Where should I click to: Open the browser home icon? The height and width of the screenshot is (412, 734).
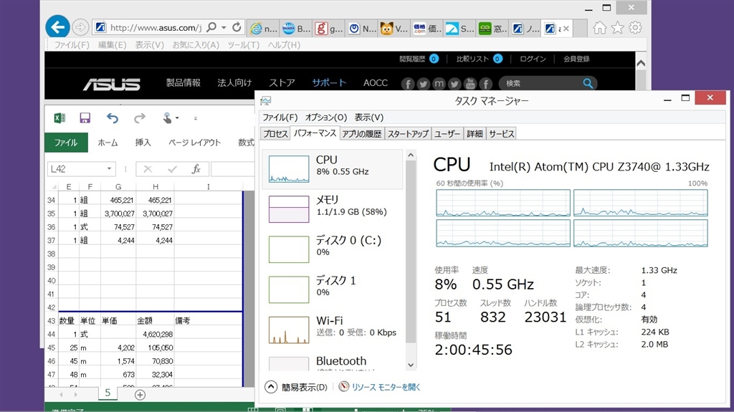coord(599,28)
